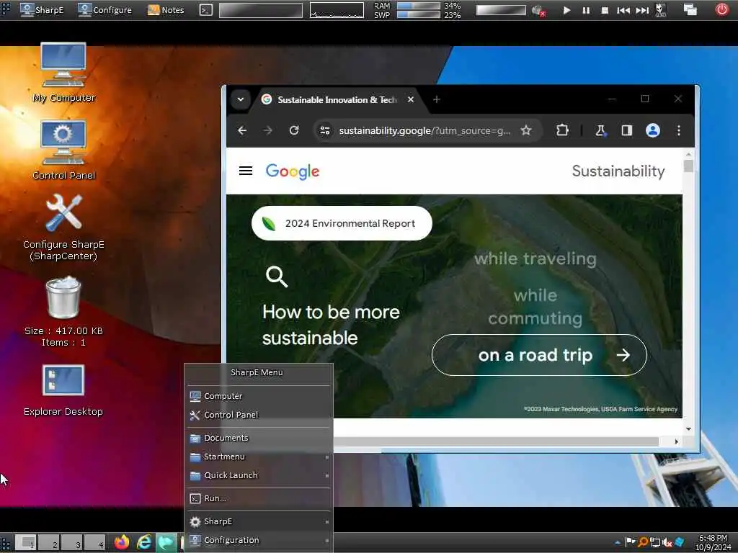Click the teal messenger icon in taskbar

click(x=166, y=543)
